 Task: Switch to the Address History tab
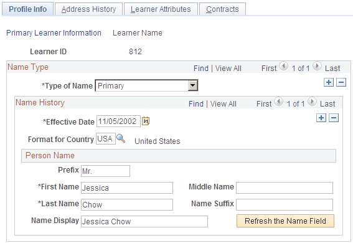88,9
